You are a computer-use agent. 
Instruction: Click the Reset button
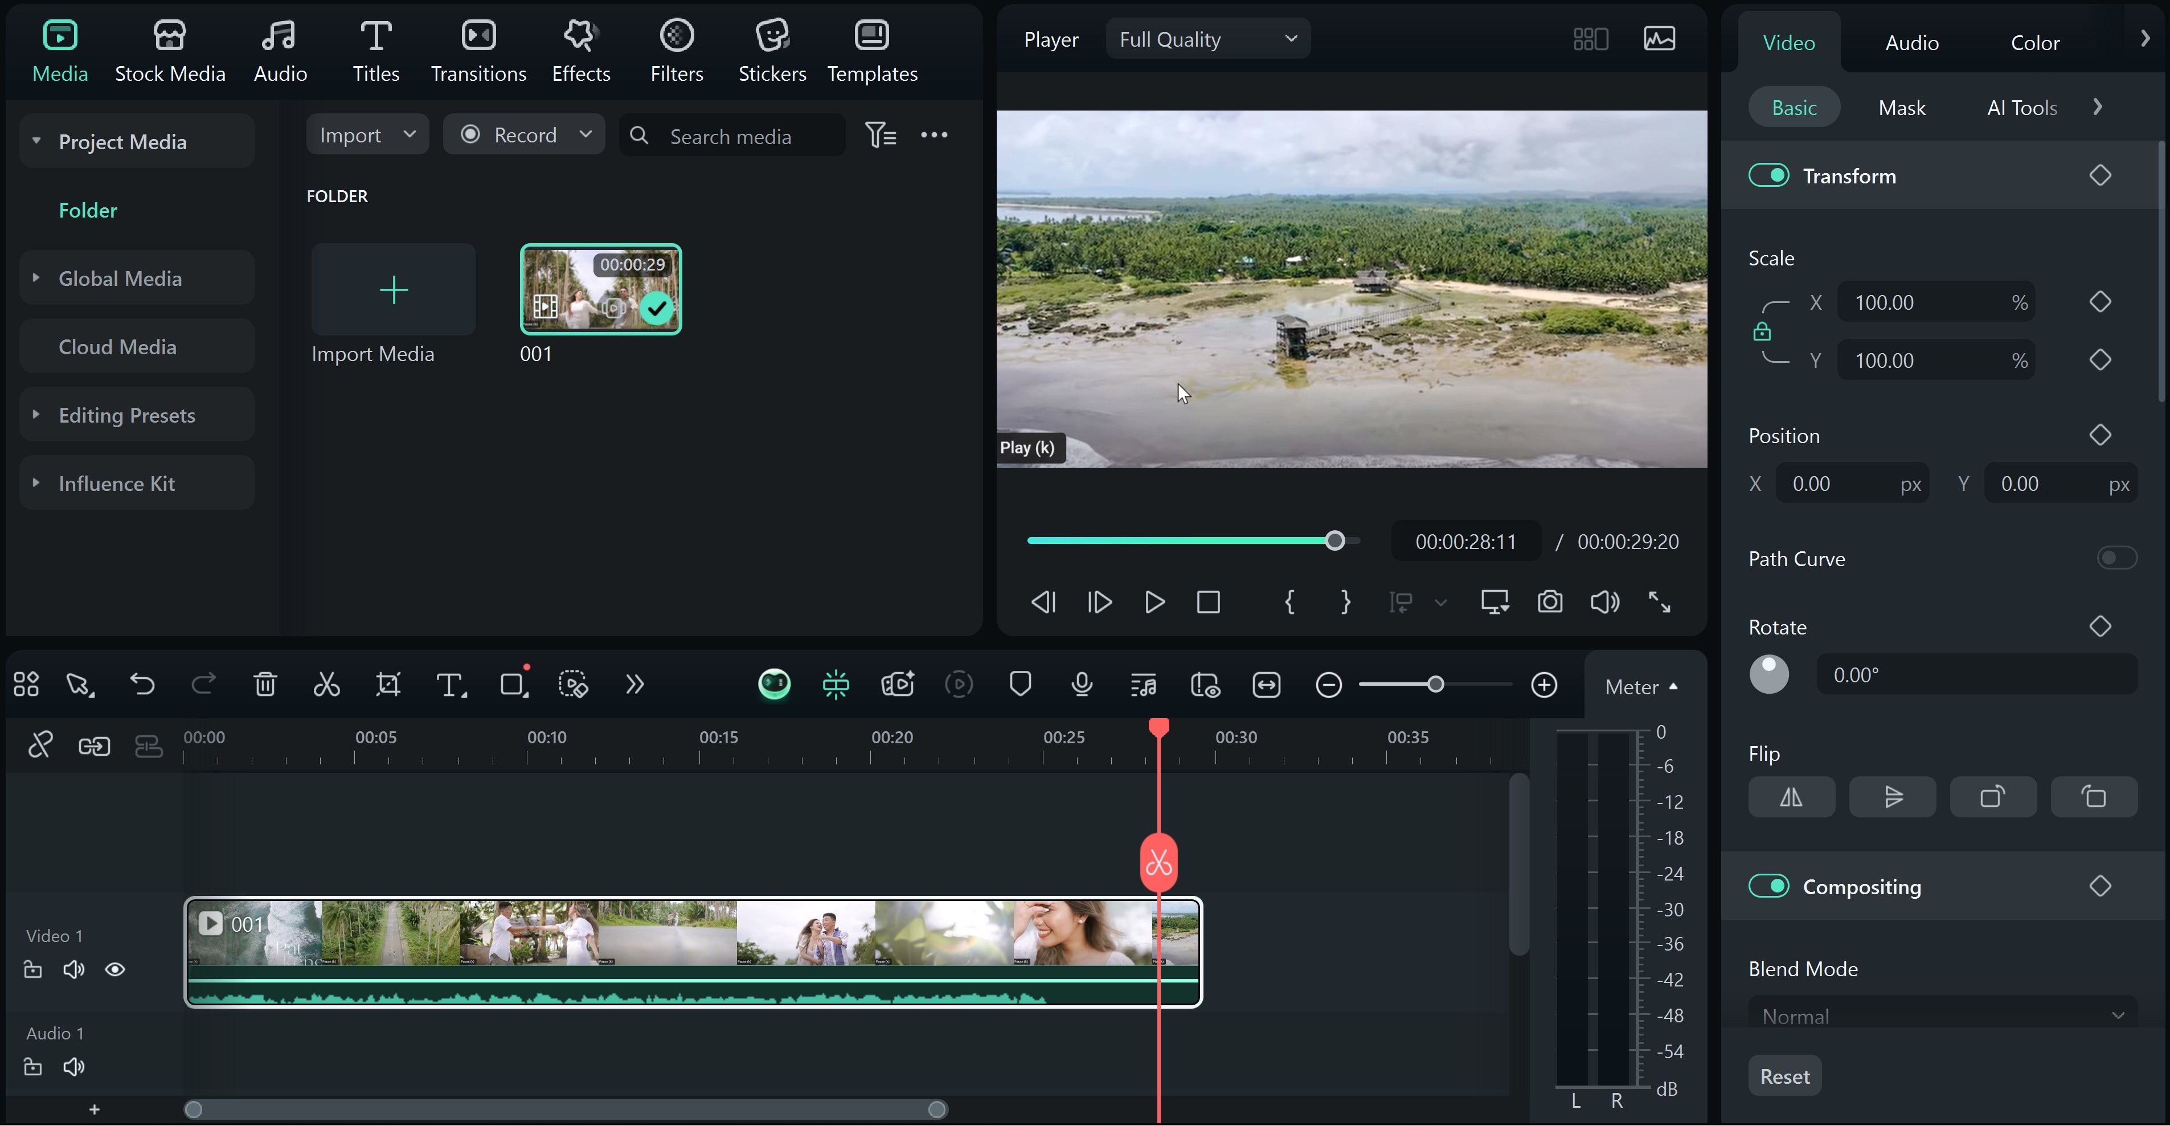coord(1784,1075)
